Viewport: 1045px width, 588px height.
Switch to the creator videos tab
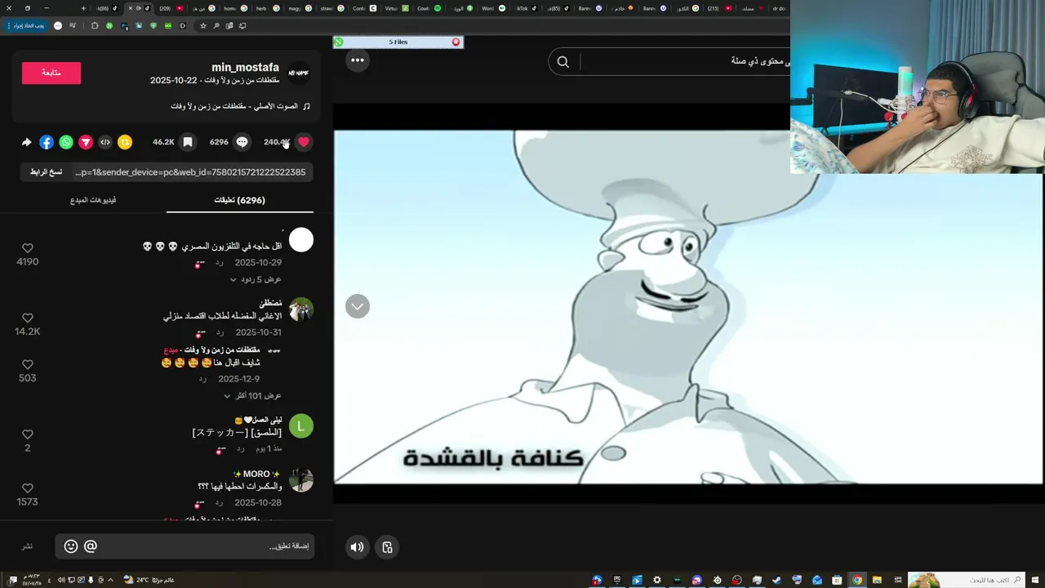93,200
